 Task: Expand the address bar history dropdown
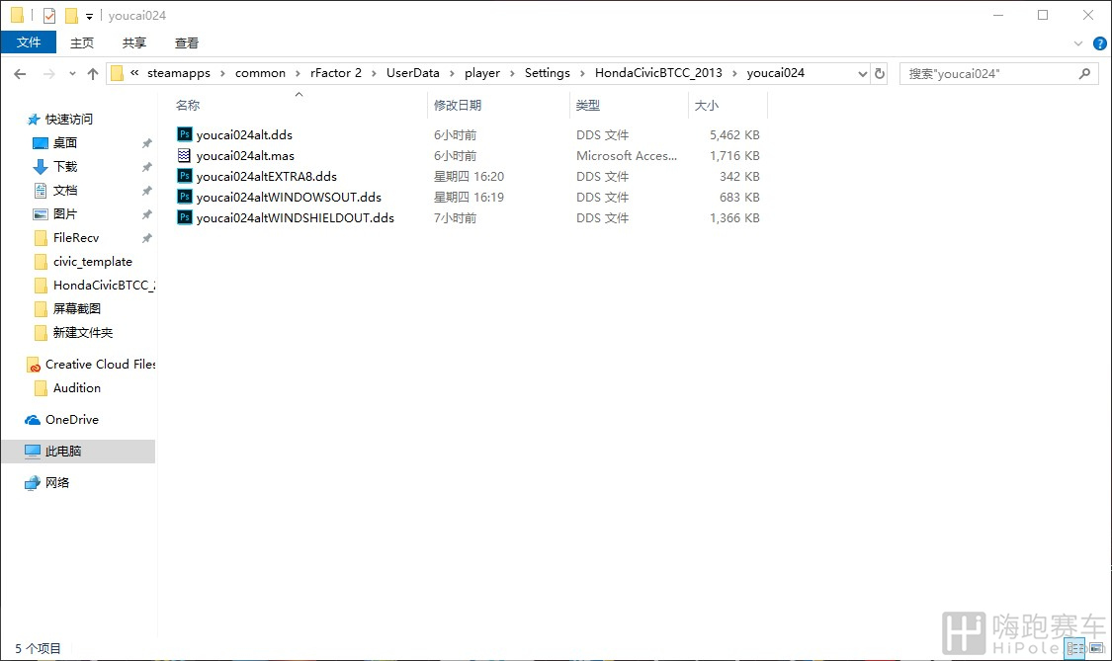[x=862, y=74]
